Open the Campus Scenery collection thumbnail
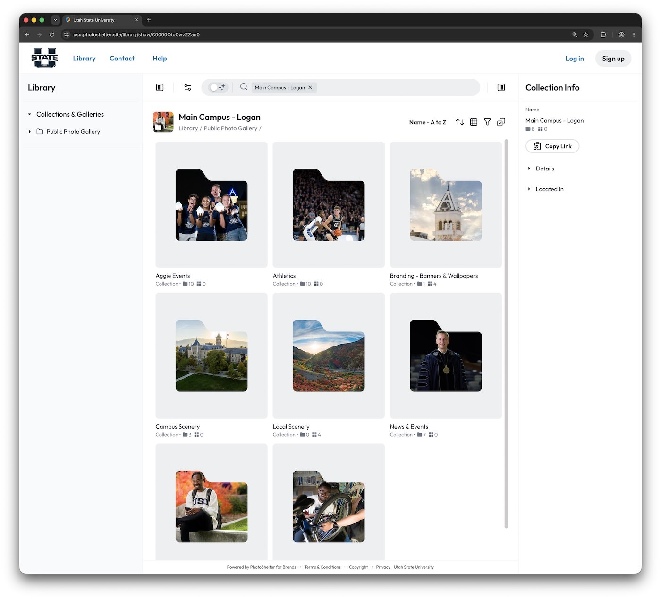 click(212, 355)
